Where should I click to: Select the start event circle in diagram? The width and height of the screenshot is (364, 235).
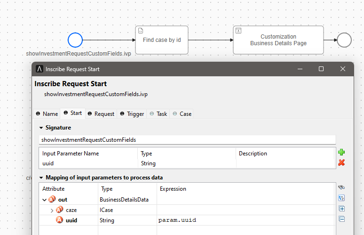click(x=75, y=40)
